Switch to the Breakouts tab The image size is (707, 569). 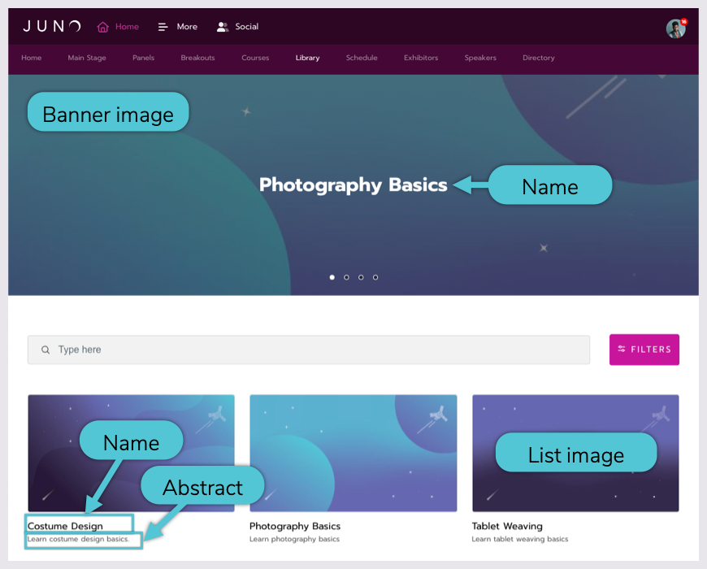(x=197, y=58)
